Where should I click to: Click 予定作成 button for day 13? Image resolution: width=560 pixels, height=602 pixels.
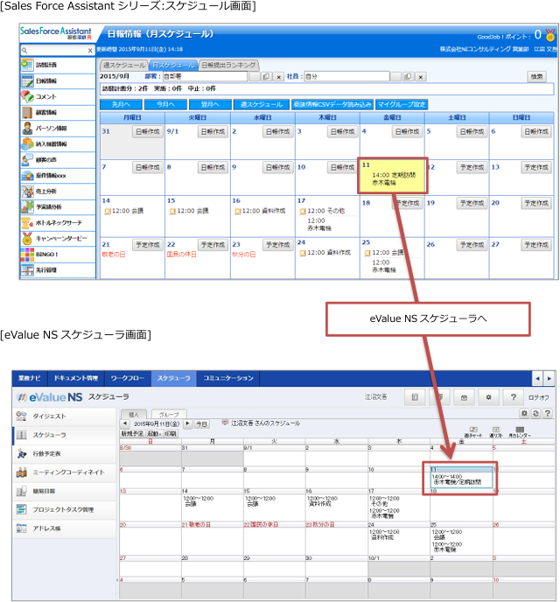click(x=536, y=167)
